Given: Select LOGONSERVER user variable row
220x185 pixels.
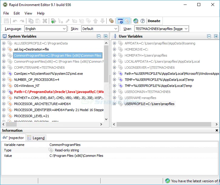Looking at the screenshot, I should point(150,68).
